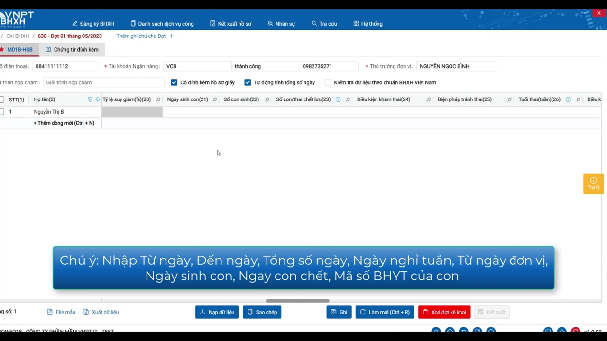This screenshot has width=607, height=341.
Task: Open the Tra cứu menu
Action: pyautogui.click(x=324, y=24)
